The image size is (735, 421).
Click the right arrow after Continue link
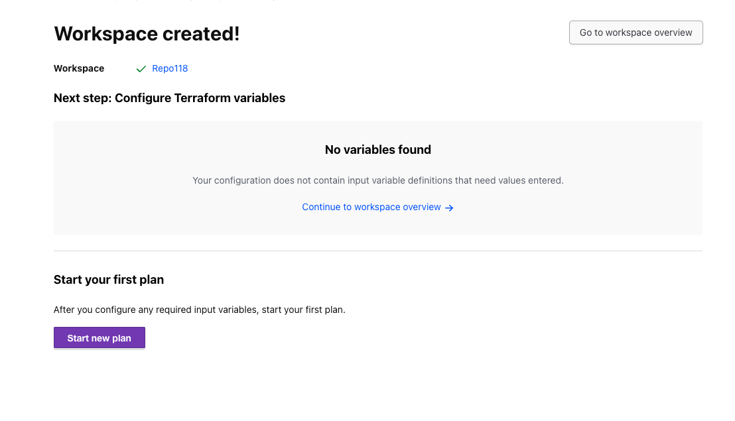coord(449,208)
